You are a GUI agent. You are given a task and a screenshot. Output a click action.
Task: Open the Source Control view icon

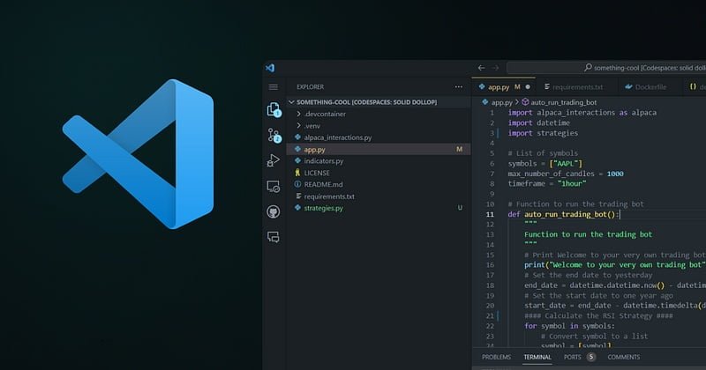pos(274,135)
